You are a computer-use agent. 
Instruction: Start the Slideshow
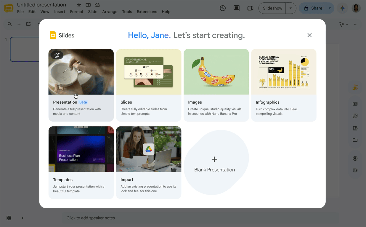(x=272, y=8)
